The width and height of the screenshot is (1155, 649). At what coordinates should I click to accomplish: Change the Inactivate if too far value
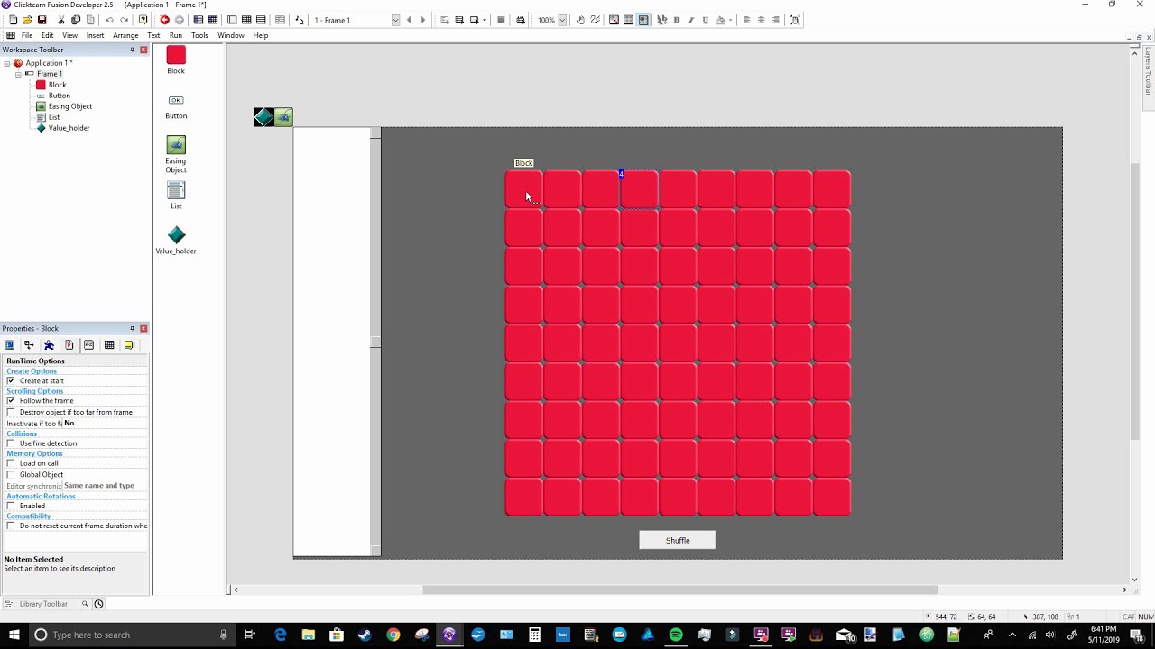[x=105, y=424]
